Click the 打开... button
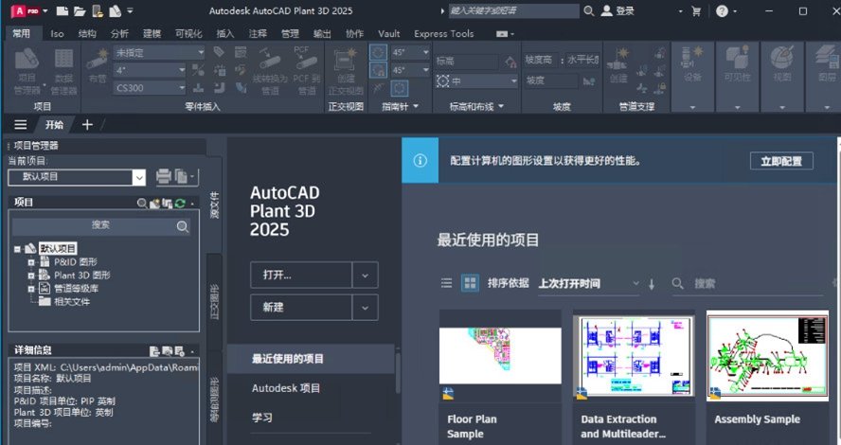841x445 pixels. tap(301, 276)
